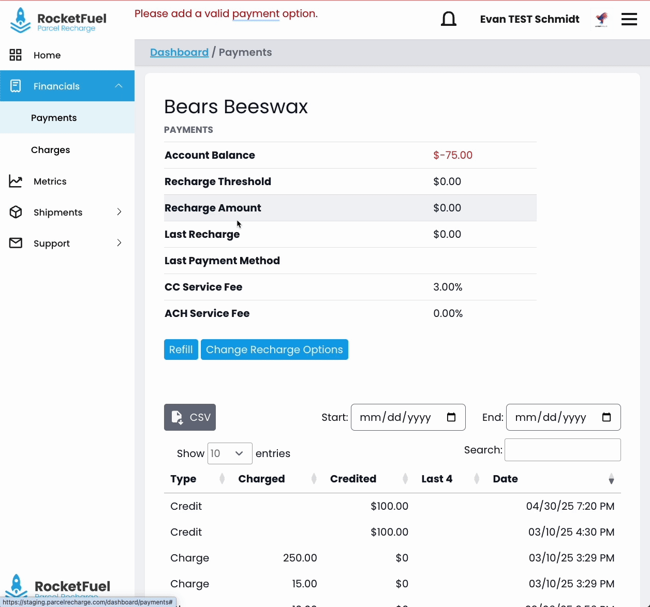Open calendar picker in End date field
Screen dimensions: 650x607
pos(607,417)
